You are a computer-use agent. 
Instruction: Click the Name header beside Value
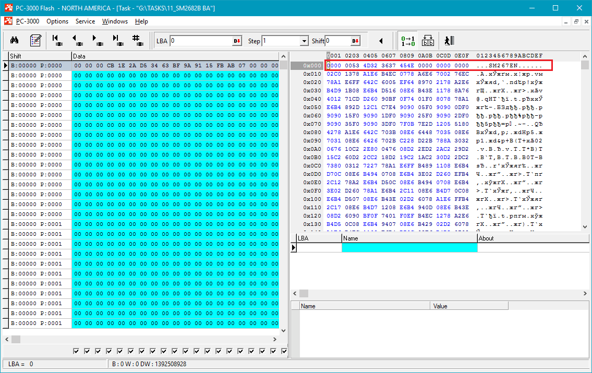pos(365,306)
